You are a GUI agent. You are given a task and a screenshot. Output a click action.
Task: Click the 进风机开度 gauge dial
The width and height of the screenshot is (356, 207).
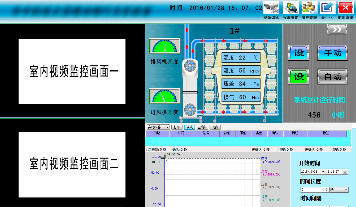pos(164,96)
